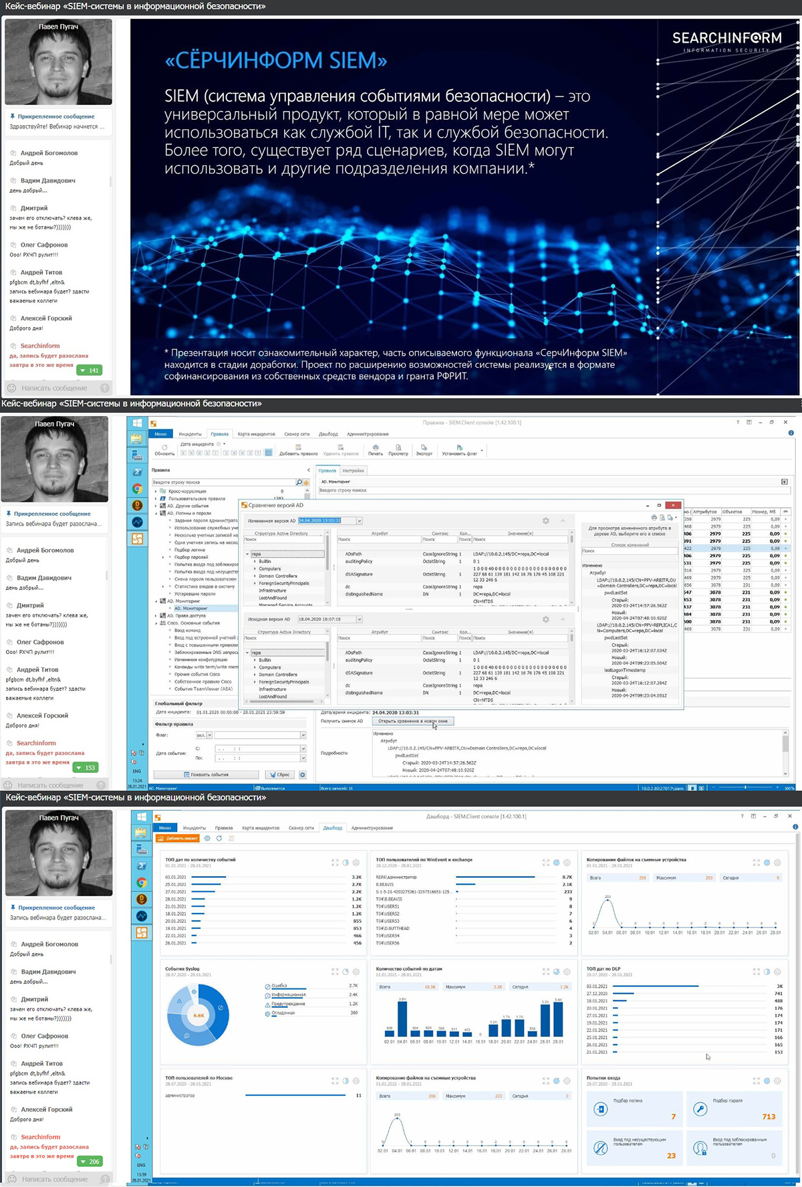Click the Введите строку поиска field above rules tree
802x1187 pixels.
[x=224, y=482]
